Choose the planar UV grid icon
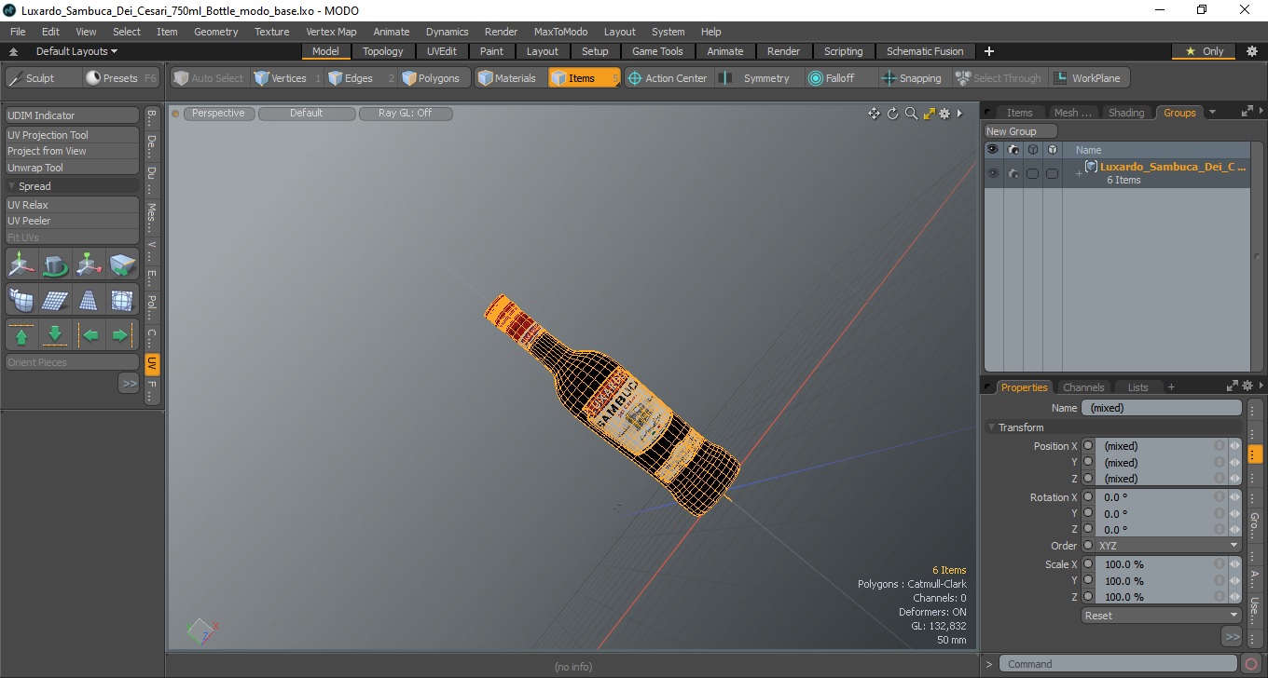The height and width of the screenshot is (678, 1268). click(x=56, y=300)
